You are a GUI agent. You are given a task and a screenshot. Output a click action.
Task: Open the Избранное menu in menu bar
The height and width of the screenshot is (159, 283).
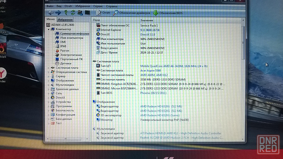83,6
